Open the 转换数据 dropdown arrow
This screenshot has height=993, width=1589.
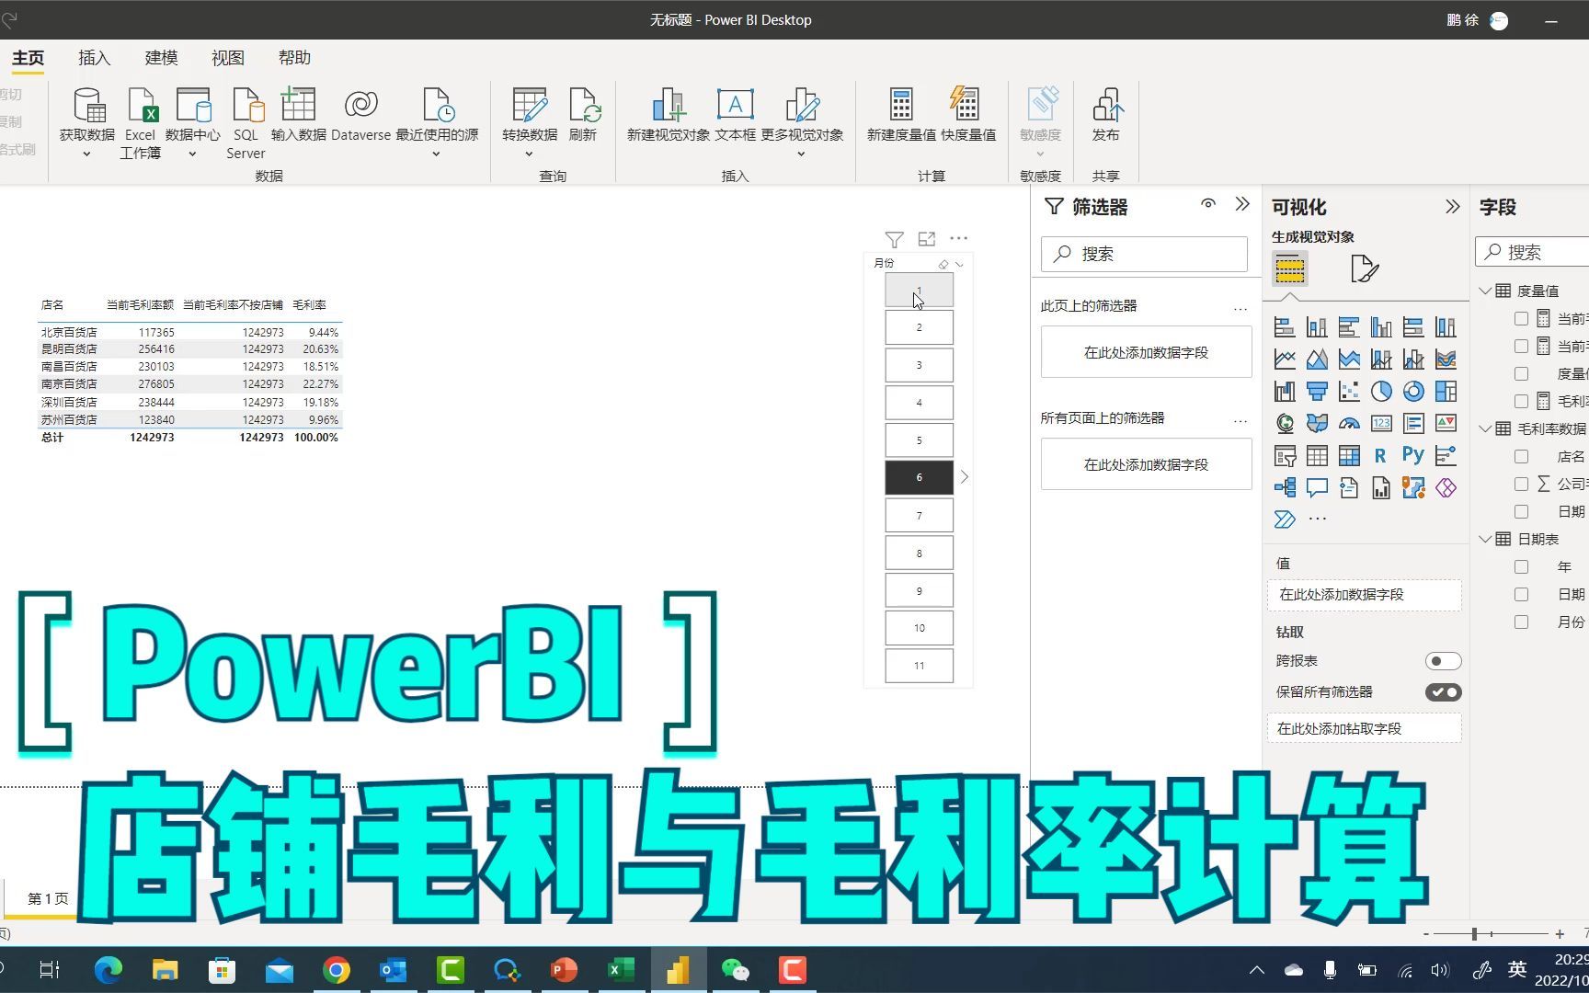pos(530,154)
